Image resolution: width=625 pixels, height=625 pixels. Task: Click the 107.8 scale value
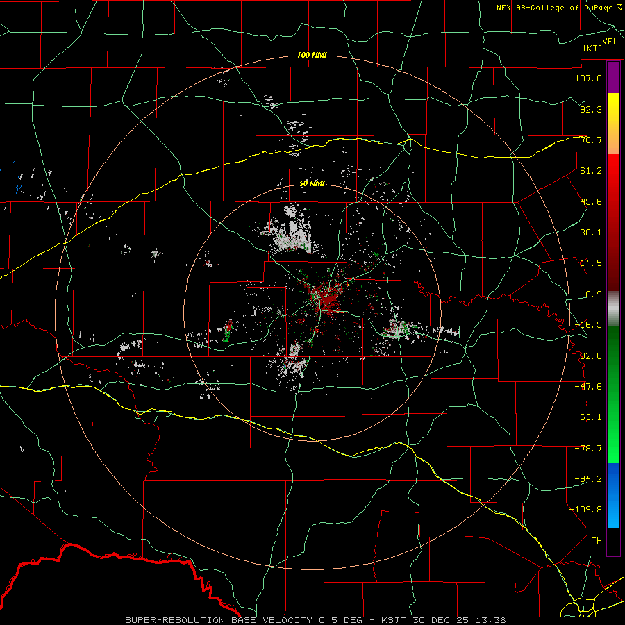(588, 78)
